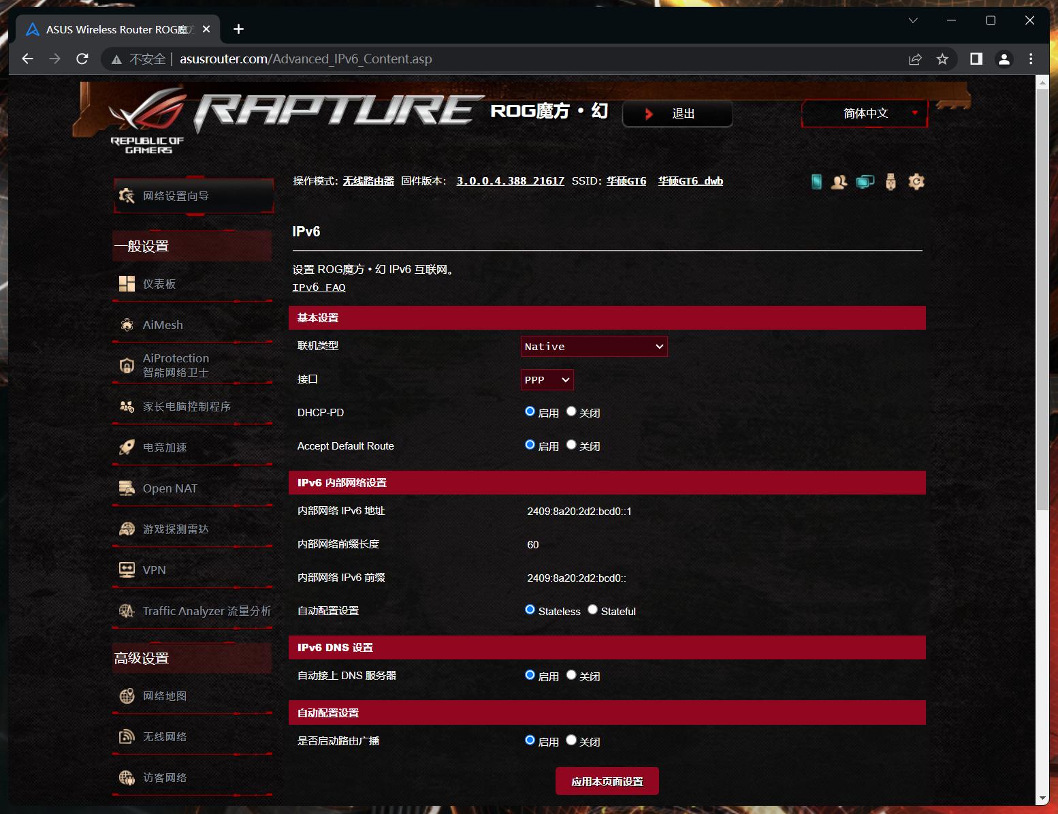Open the 简体中文 language dropdown

coord(865,114)
